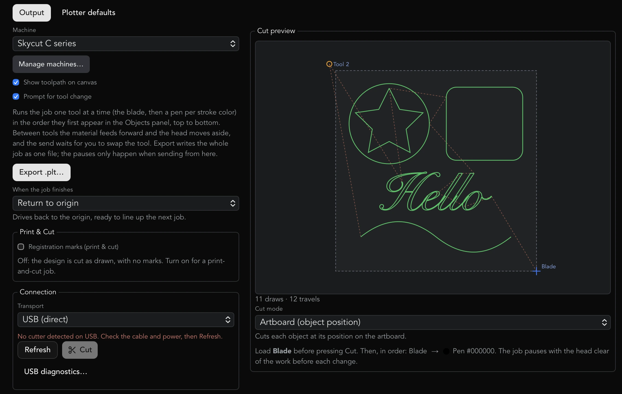
Task: Open the Skycut C series machine dropdown
Action: [x=126, y=44]
